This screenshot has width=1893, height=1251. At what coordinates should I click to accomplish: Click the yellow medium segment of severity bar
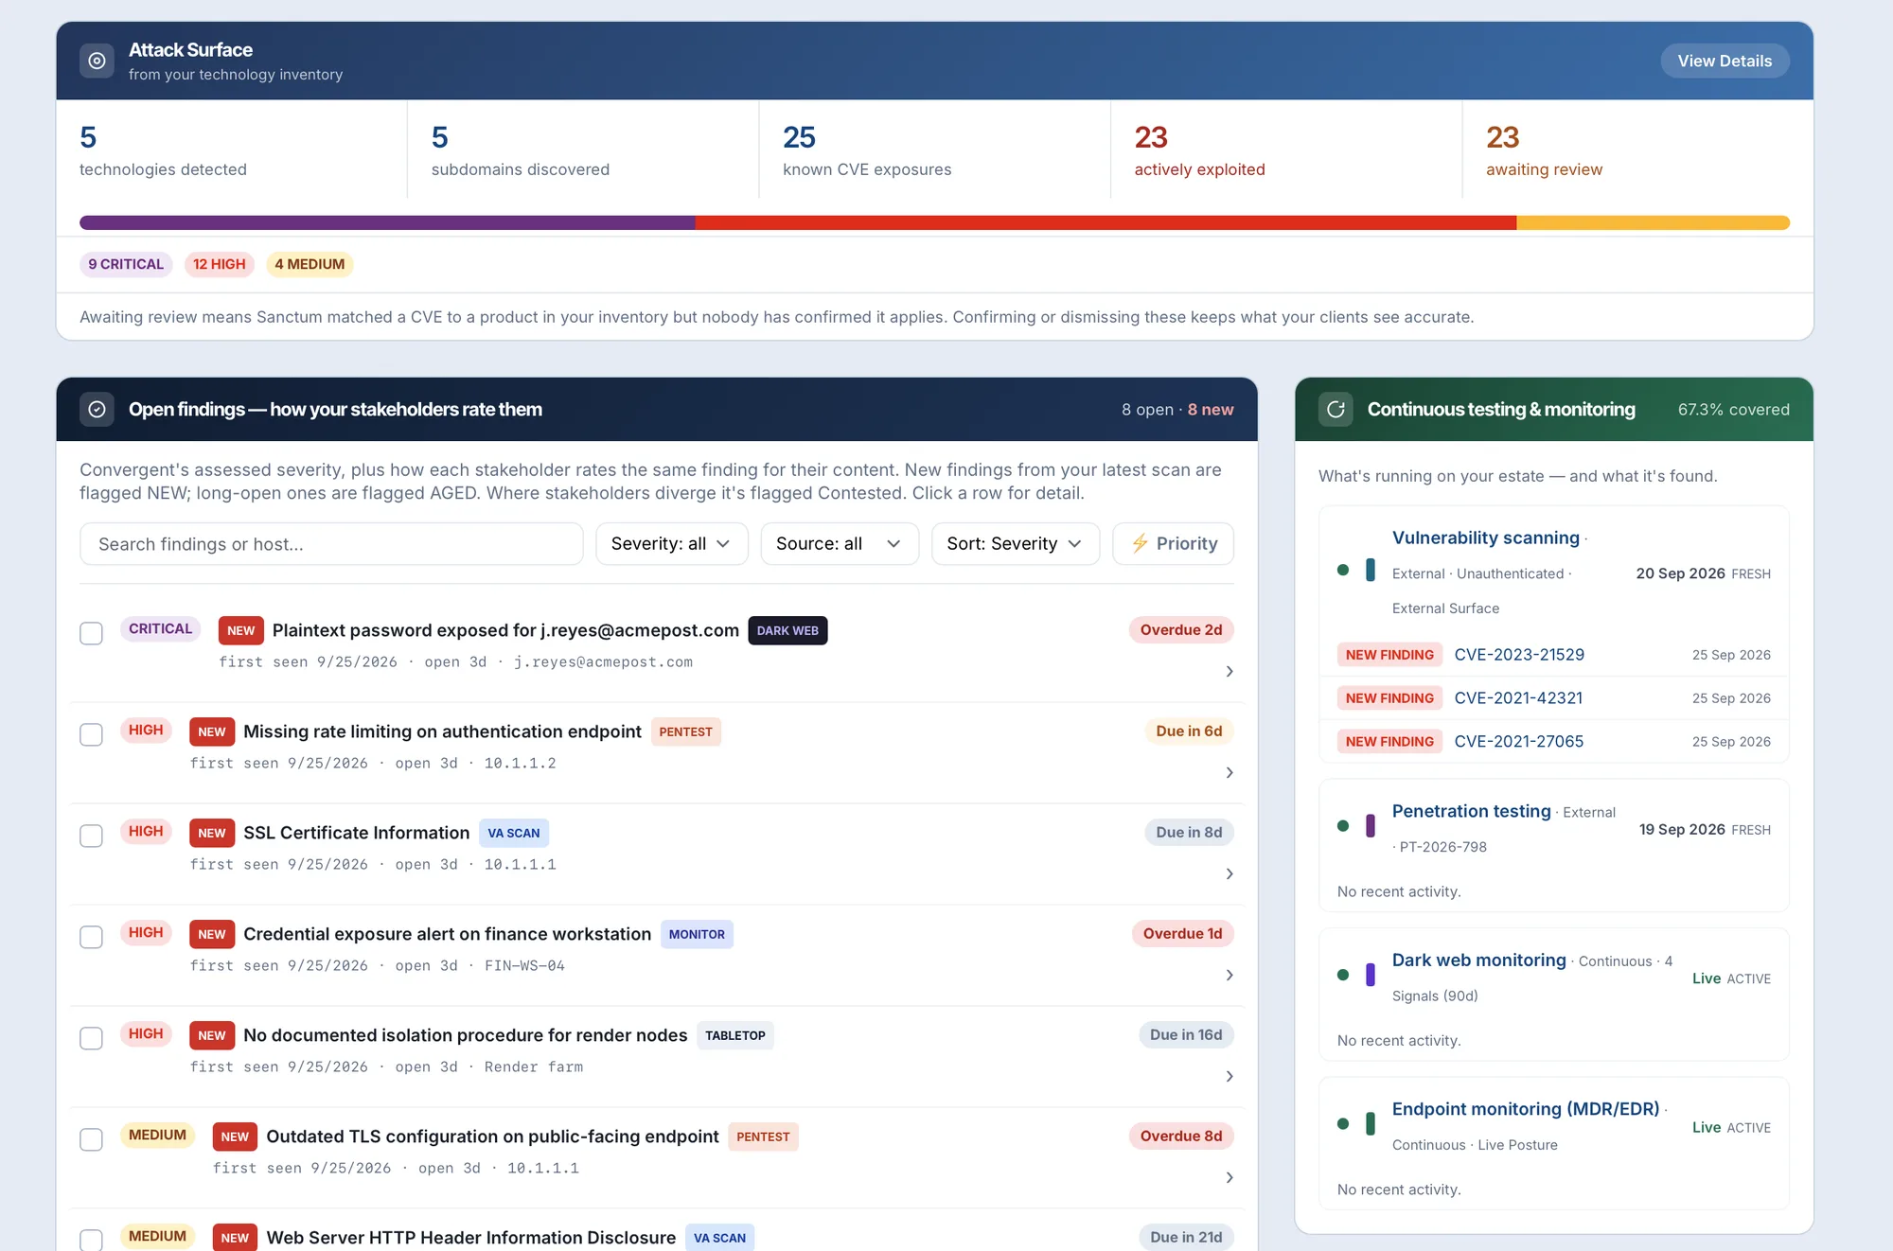[x=1654, y=222]
